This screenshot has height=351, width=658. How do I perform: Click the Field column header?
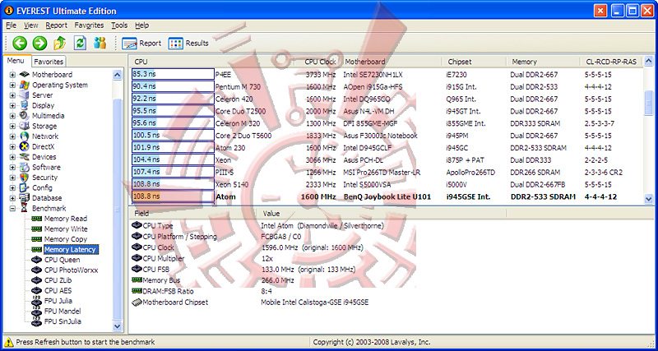click(x=193, y=214)
